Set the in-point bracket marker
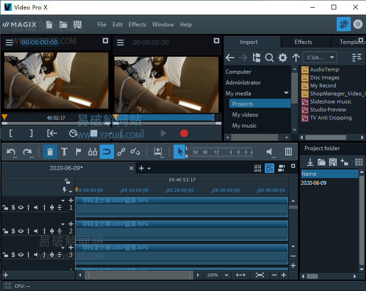 (11, 133)
